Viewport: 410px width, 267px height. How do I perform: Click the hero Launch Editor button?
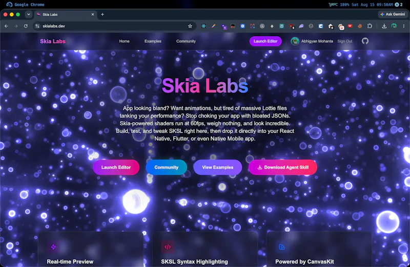tap(116, 167)
